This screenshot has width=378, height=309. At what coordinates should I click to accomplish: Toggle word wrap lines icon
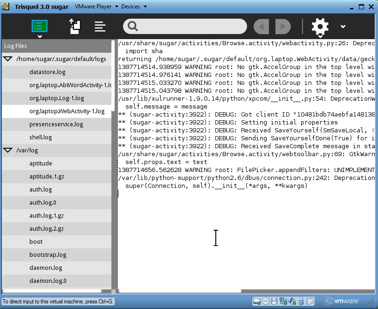click(100, 27)
